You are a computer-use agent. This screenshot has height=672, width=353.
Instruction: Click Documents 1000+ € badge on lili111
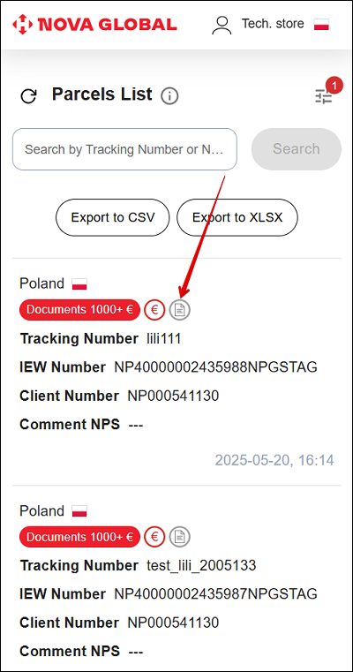point(79,310)
